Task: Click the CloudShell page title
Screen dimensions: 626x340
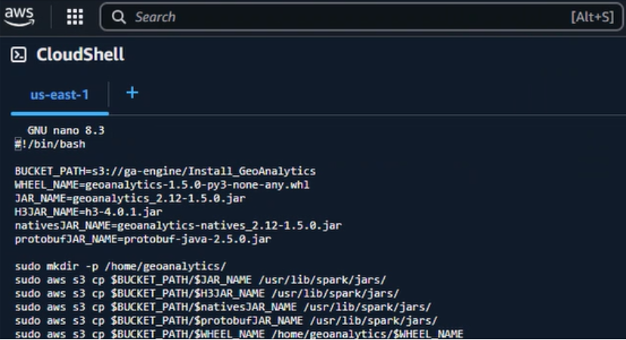Action: click(80, 54)
